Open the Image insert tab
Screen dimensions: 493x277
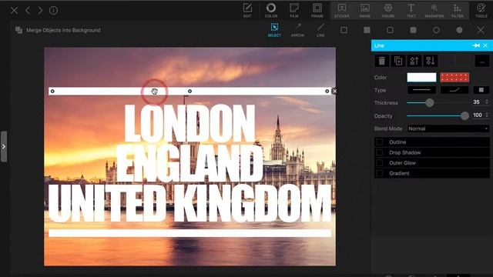click(364, 10)
